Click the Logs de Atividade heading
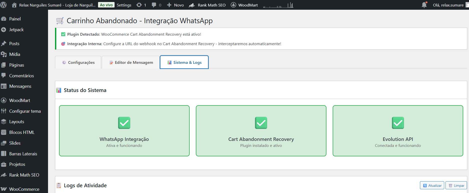Image resolution: width=469 pixels, height=193 pixels. click(x=85, y=186)
